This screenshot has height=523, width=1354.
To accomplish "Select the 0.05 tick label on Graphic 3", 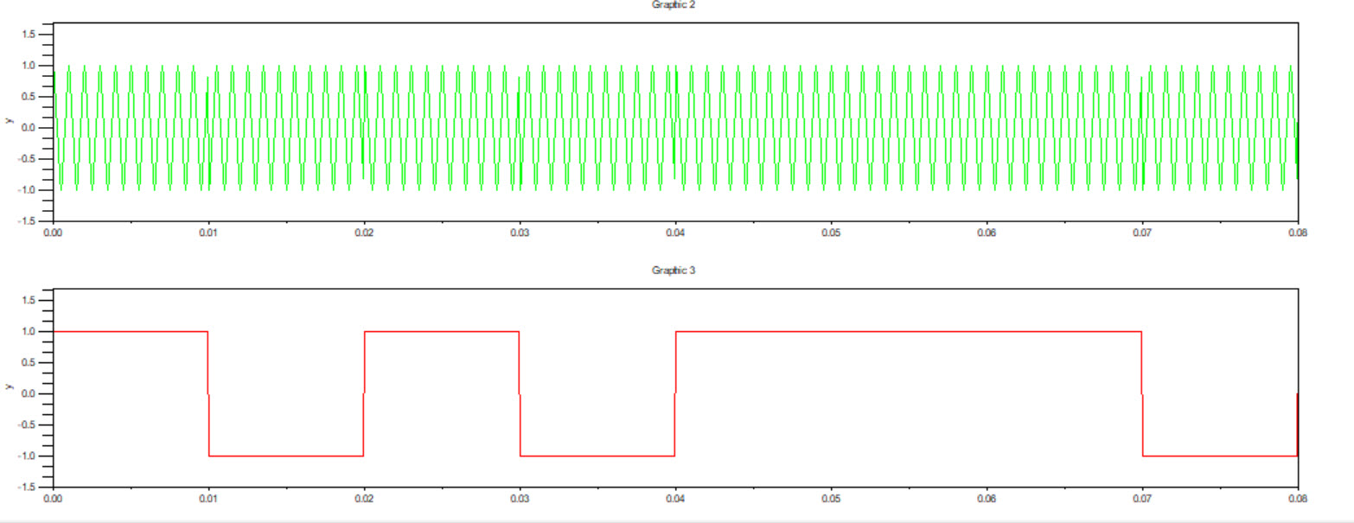I will tap(832, 500).
